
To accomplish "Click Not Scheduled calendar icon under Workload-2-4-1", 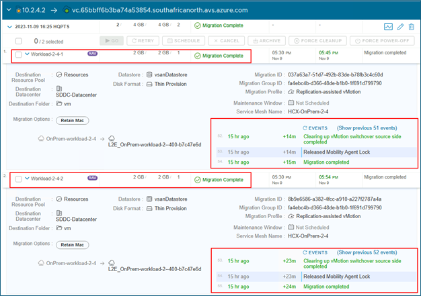I will coord(291,103).
